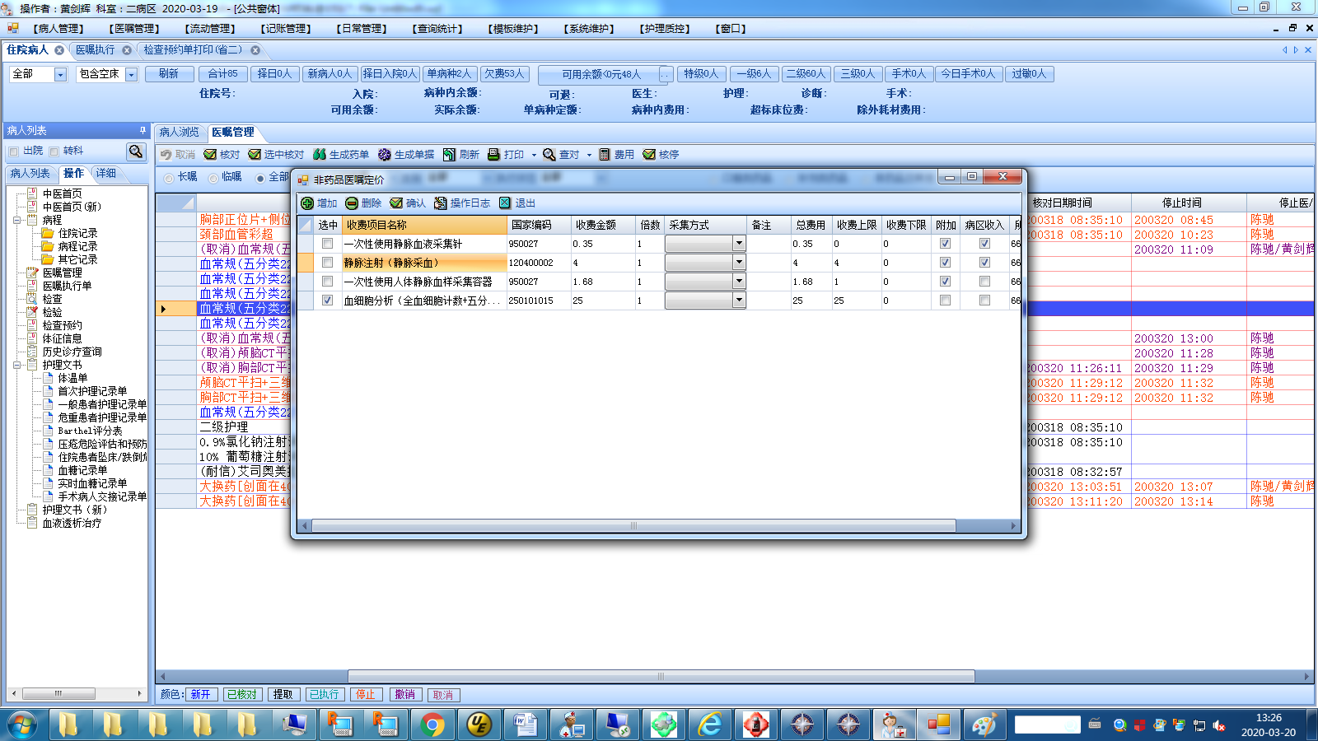Switch to the 医嘱执行 tab

[x=96, y=50]
